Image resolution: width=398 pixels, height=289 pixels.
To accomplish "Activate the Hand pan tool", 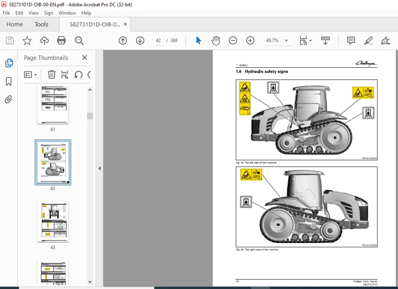I will click(215, 41).
